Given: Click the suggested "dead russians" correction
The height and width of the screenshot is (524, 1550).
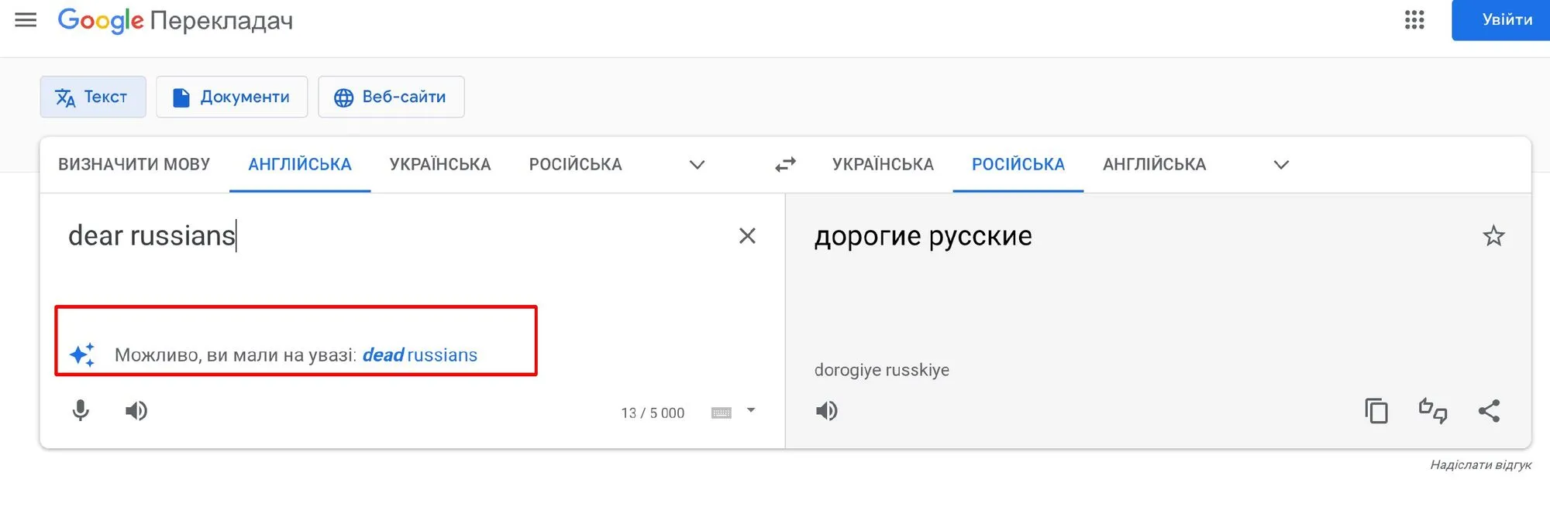Looking at the screenshot, I should point(420,355).
